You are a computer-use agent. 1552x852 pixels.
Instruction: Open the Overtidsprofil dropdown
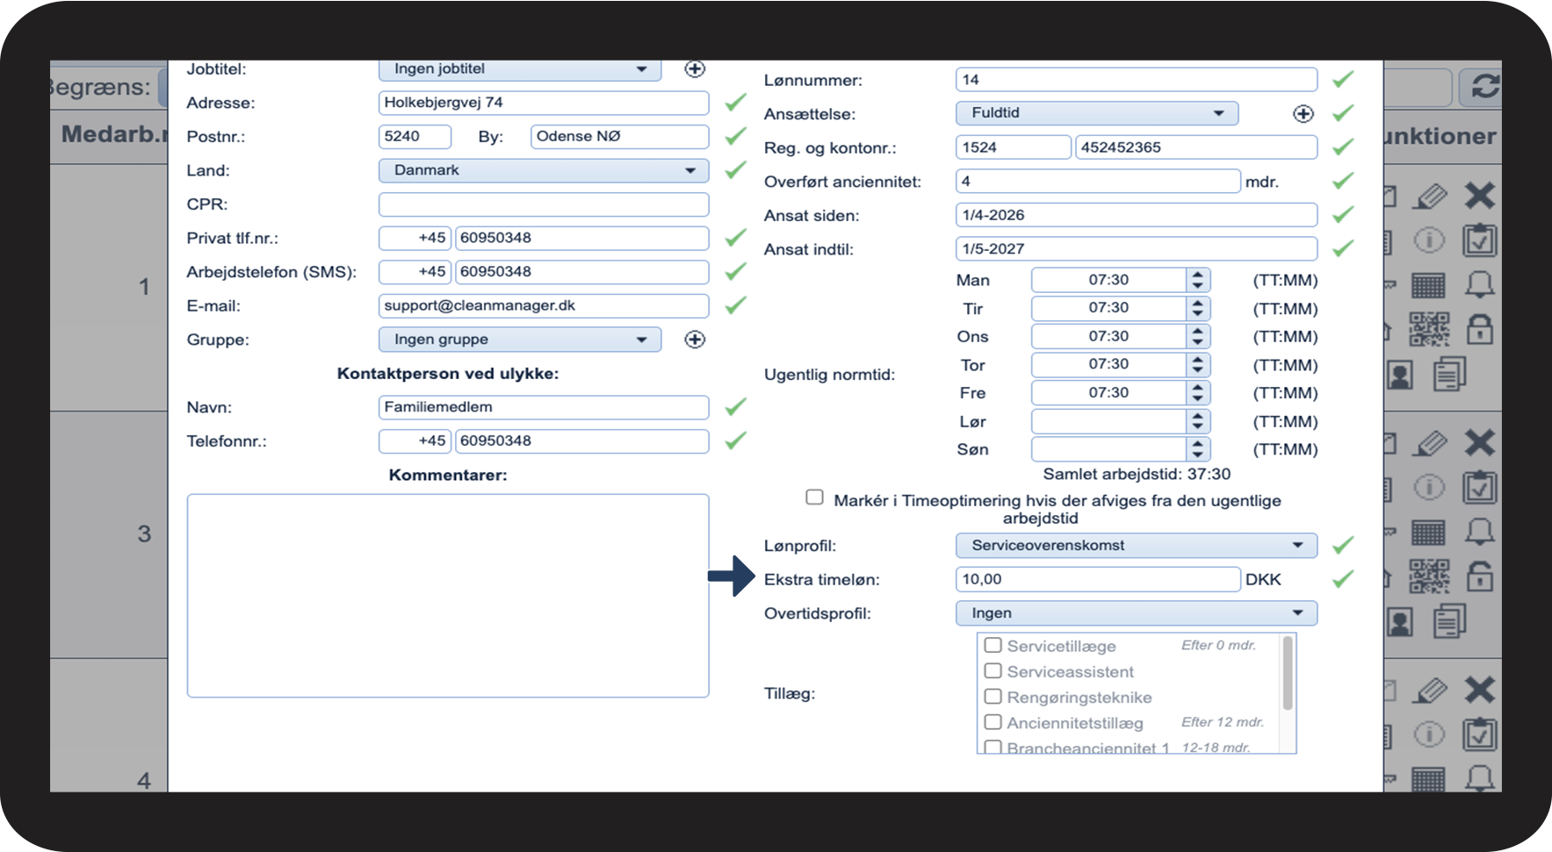tap(1137, 613)
